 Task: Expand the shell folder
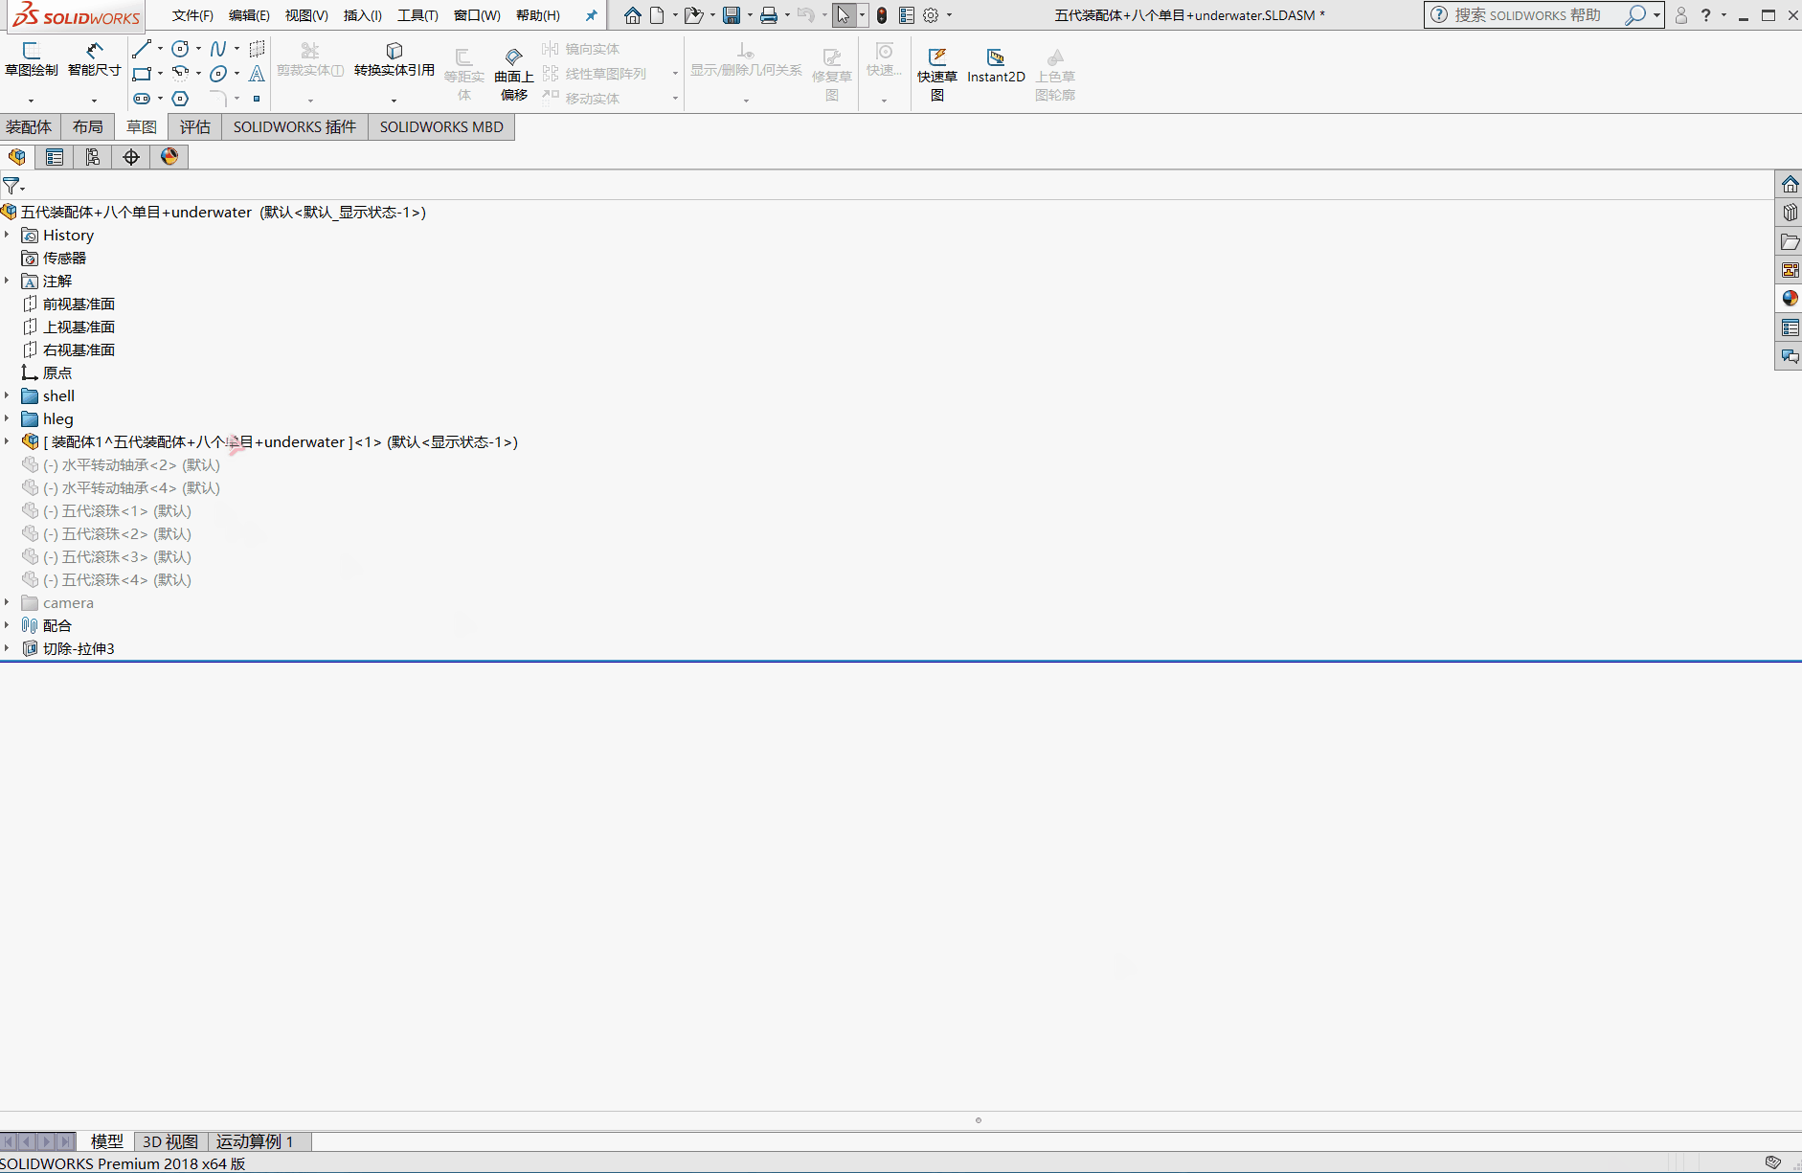click(x=7, y=395)
